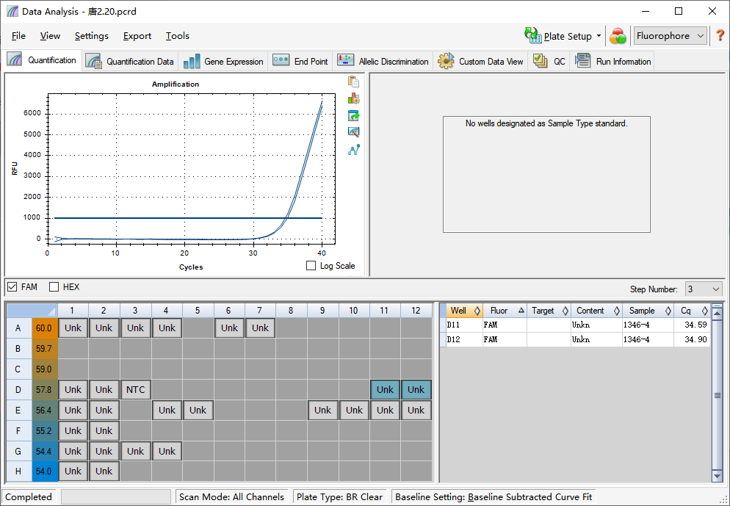Click the Quantification Data tab's table icon

click(x=93, y=61)
